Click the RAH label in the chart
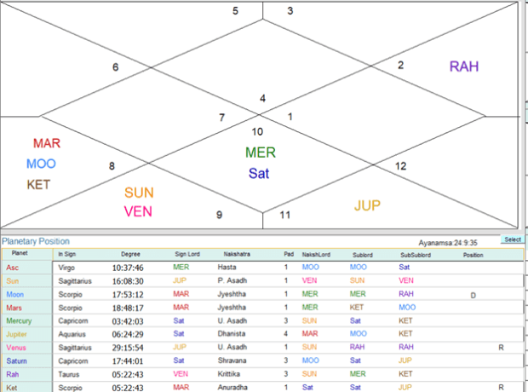The height and width of the screenshot is (392, 528). tap(466, 66)
